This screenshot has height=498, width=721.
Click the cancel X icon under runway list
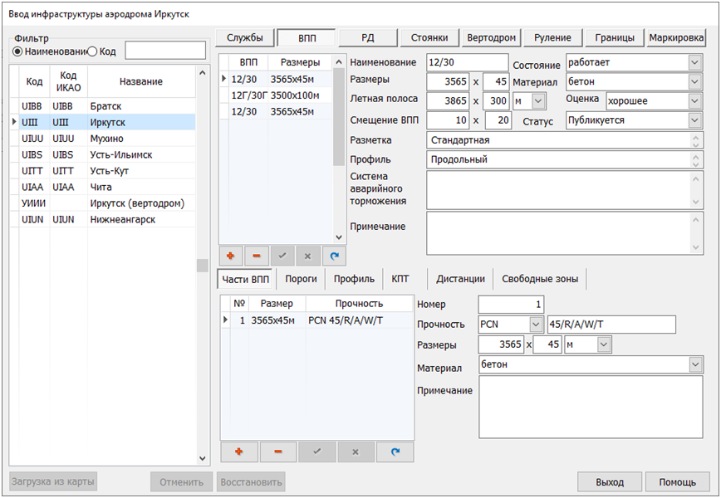click(x=307, y=256)
